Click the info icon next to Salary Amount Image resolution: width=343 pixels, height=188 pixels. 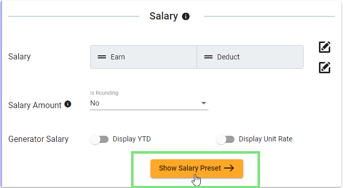[x=68, y=104]
